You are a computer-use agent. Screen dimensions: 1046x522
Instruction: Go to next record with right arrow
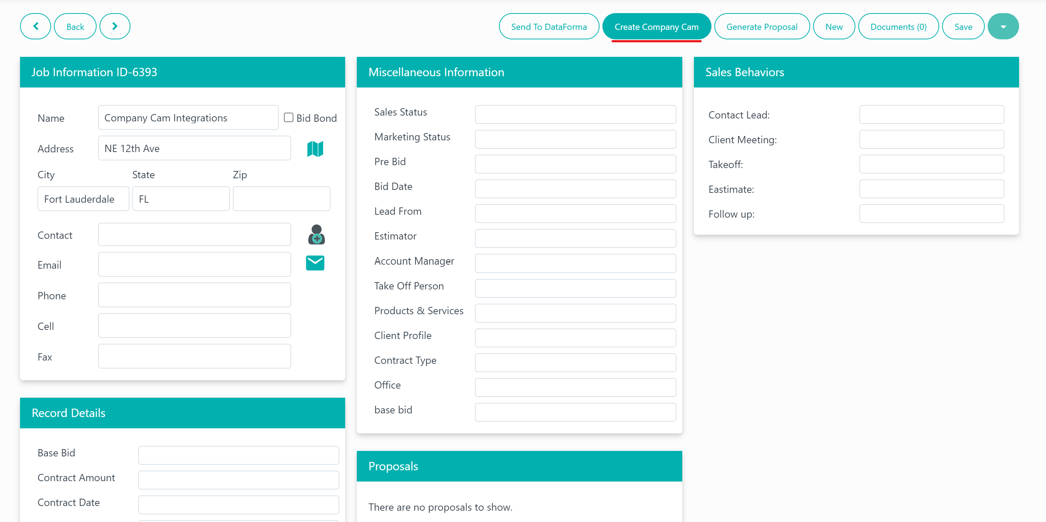coord(115,26)
